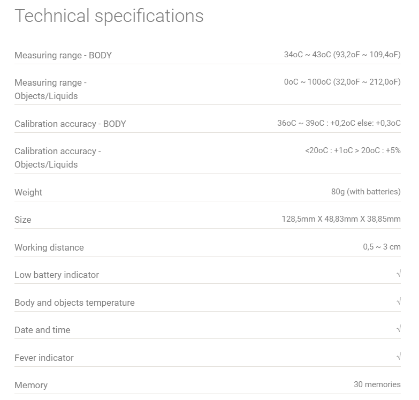Click the Fever indicator checkmark
The image size is (419, 400).
coord(399,357)
